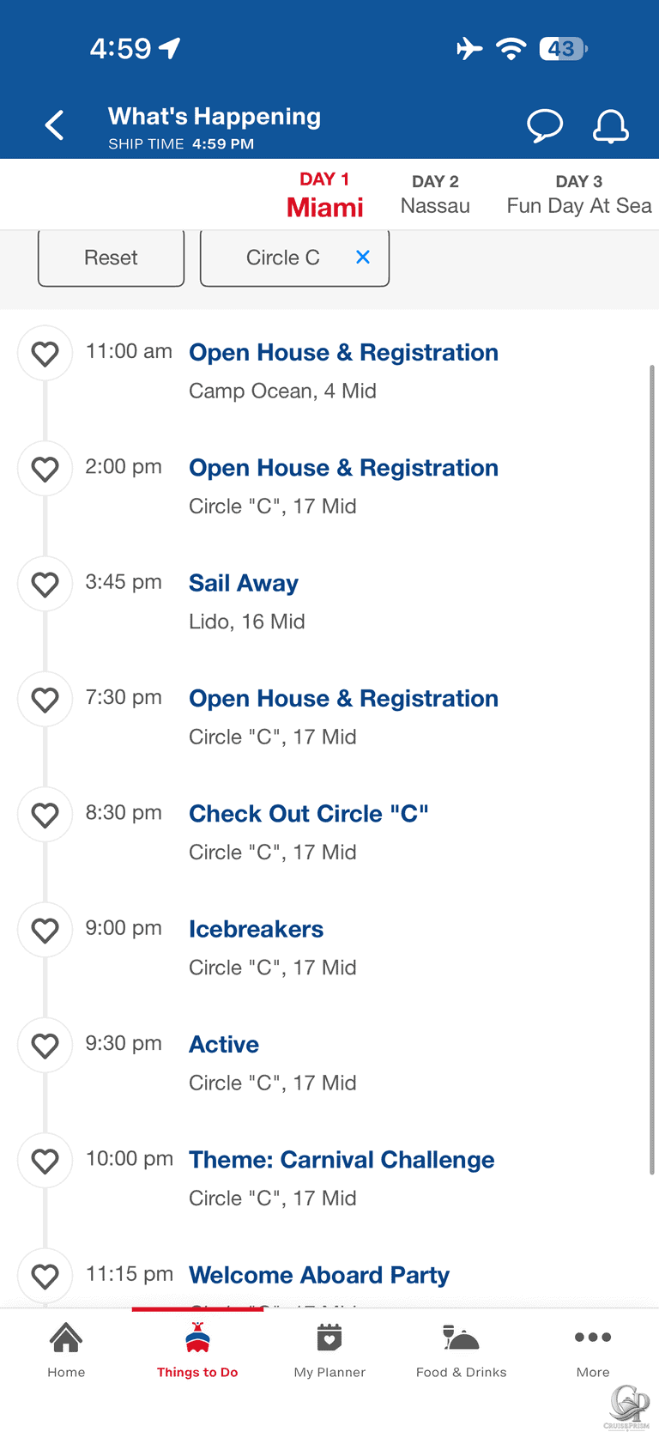Open the Welcome Aboard Party event
Screen dimensions: 659x1432
pos(319,1276)
